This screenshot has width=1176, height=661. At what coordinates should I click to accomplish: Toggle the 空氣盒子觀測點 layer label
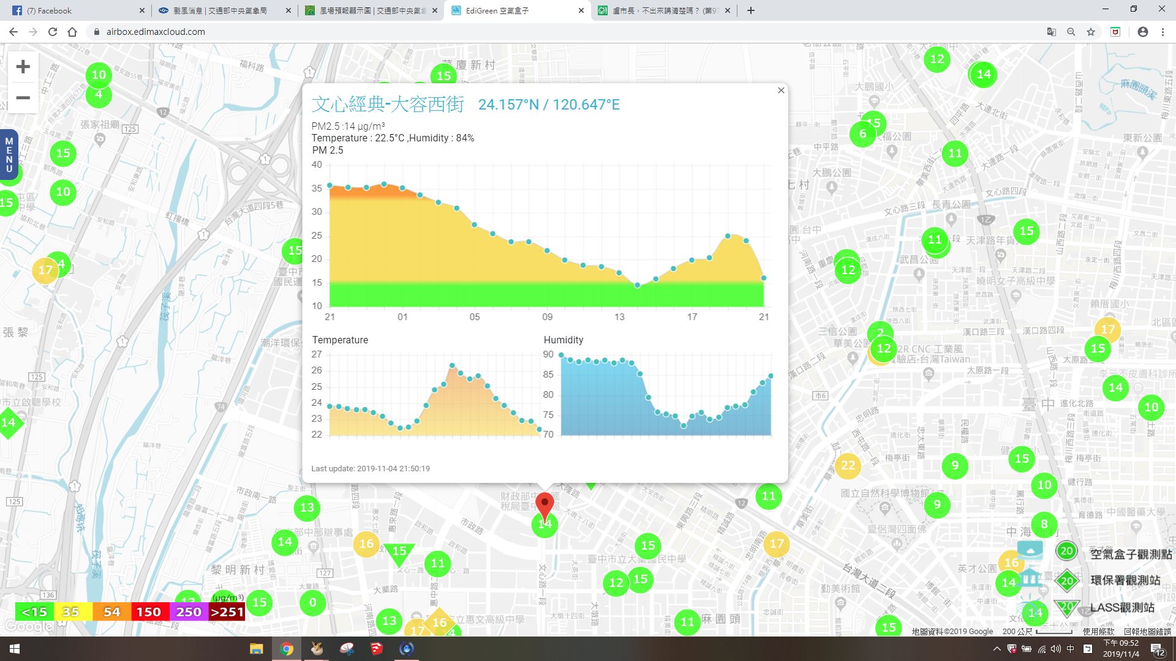tap(1131, 554)
